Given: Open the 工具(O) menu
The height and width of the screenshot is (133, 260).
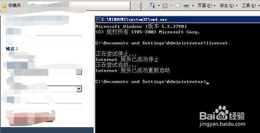Looking at the screenshot, I should coord(251,6).
